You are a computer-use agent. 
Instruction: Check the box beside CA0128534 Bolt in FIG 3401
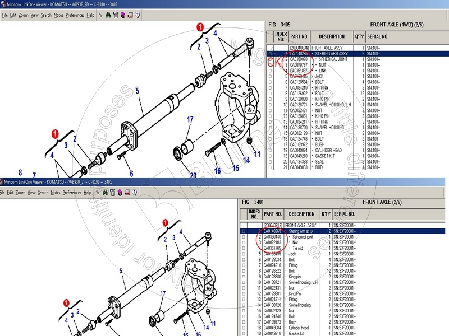(x=243, y=260)
